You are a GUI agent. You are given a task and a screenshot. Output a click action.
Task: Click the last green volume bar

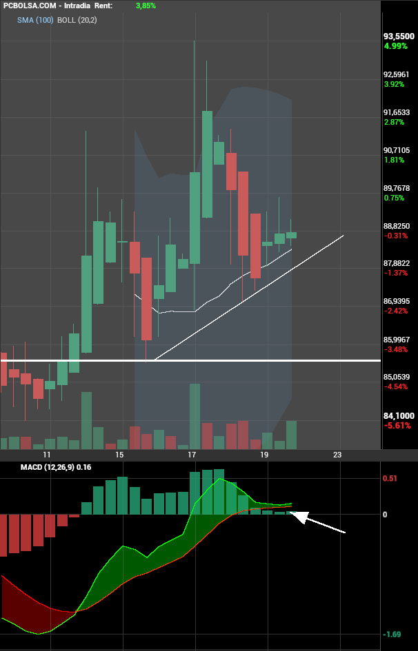(x=291, y=435)
